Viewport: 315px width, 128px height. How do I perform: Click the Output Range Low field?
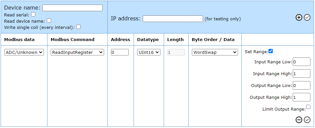[x=302, y=85]
